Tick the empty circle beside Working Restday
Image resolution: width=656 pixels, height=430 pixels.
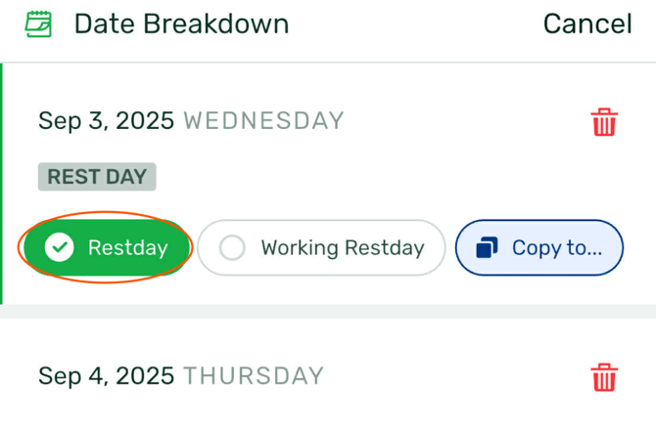[232, 248]
